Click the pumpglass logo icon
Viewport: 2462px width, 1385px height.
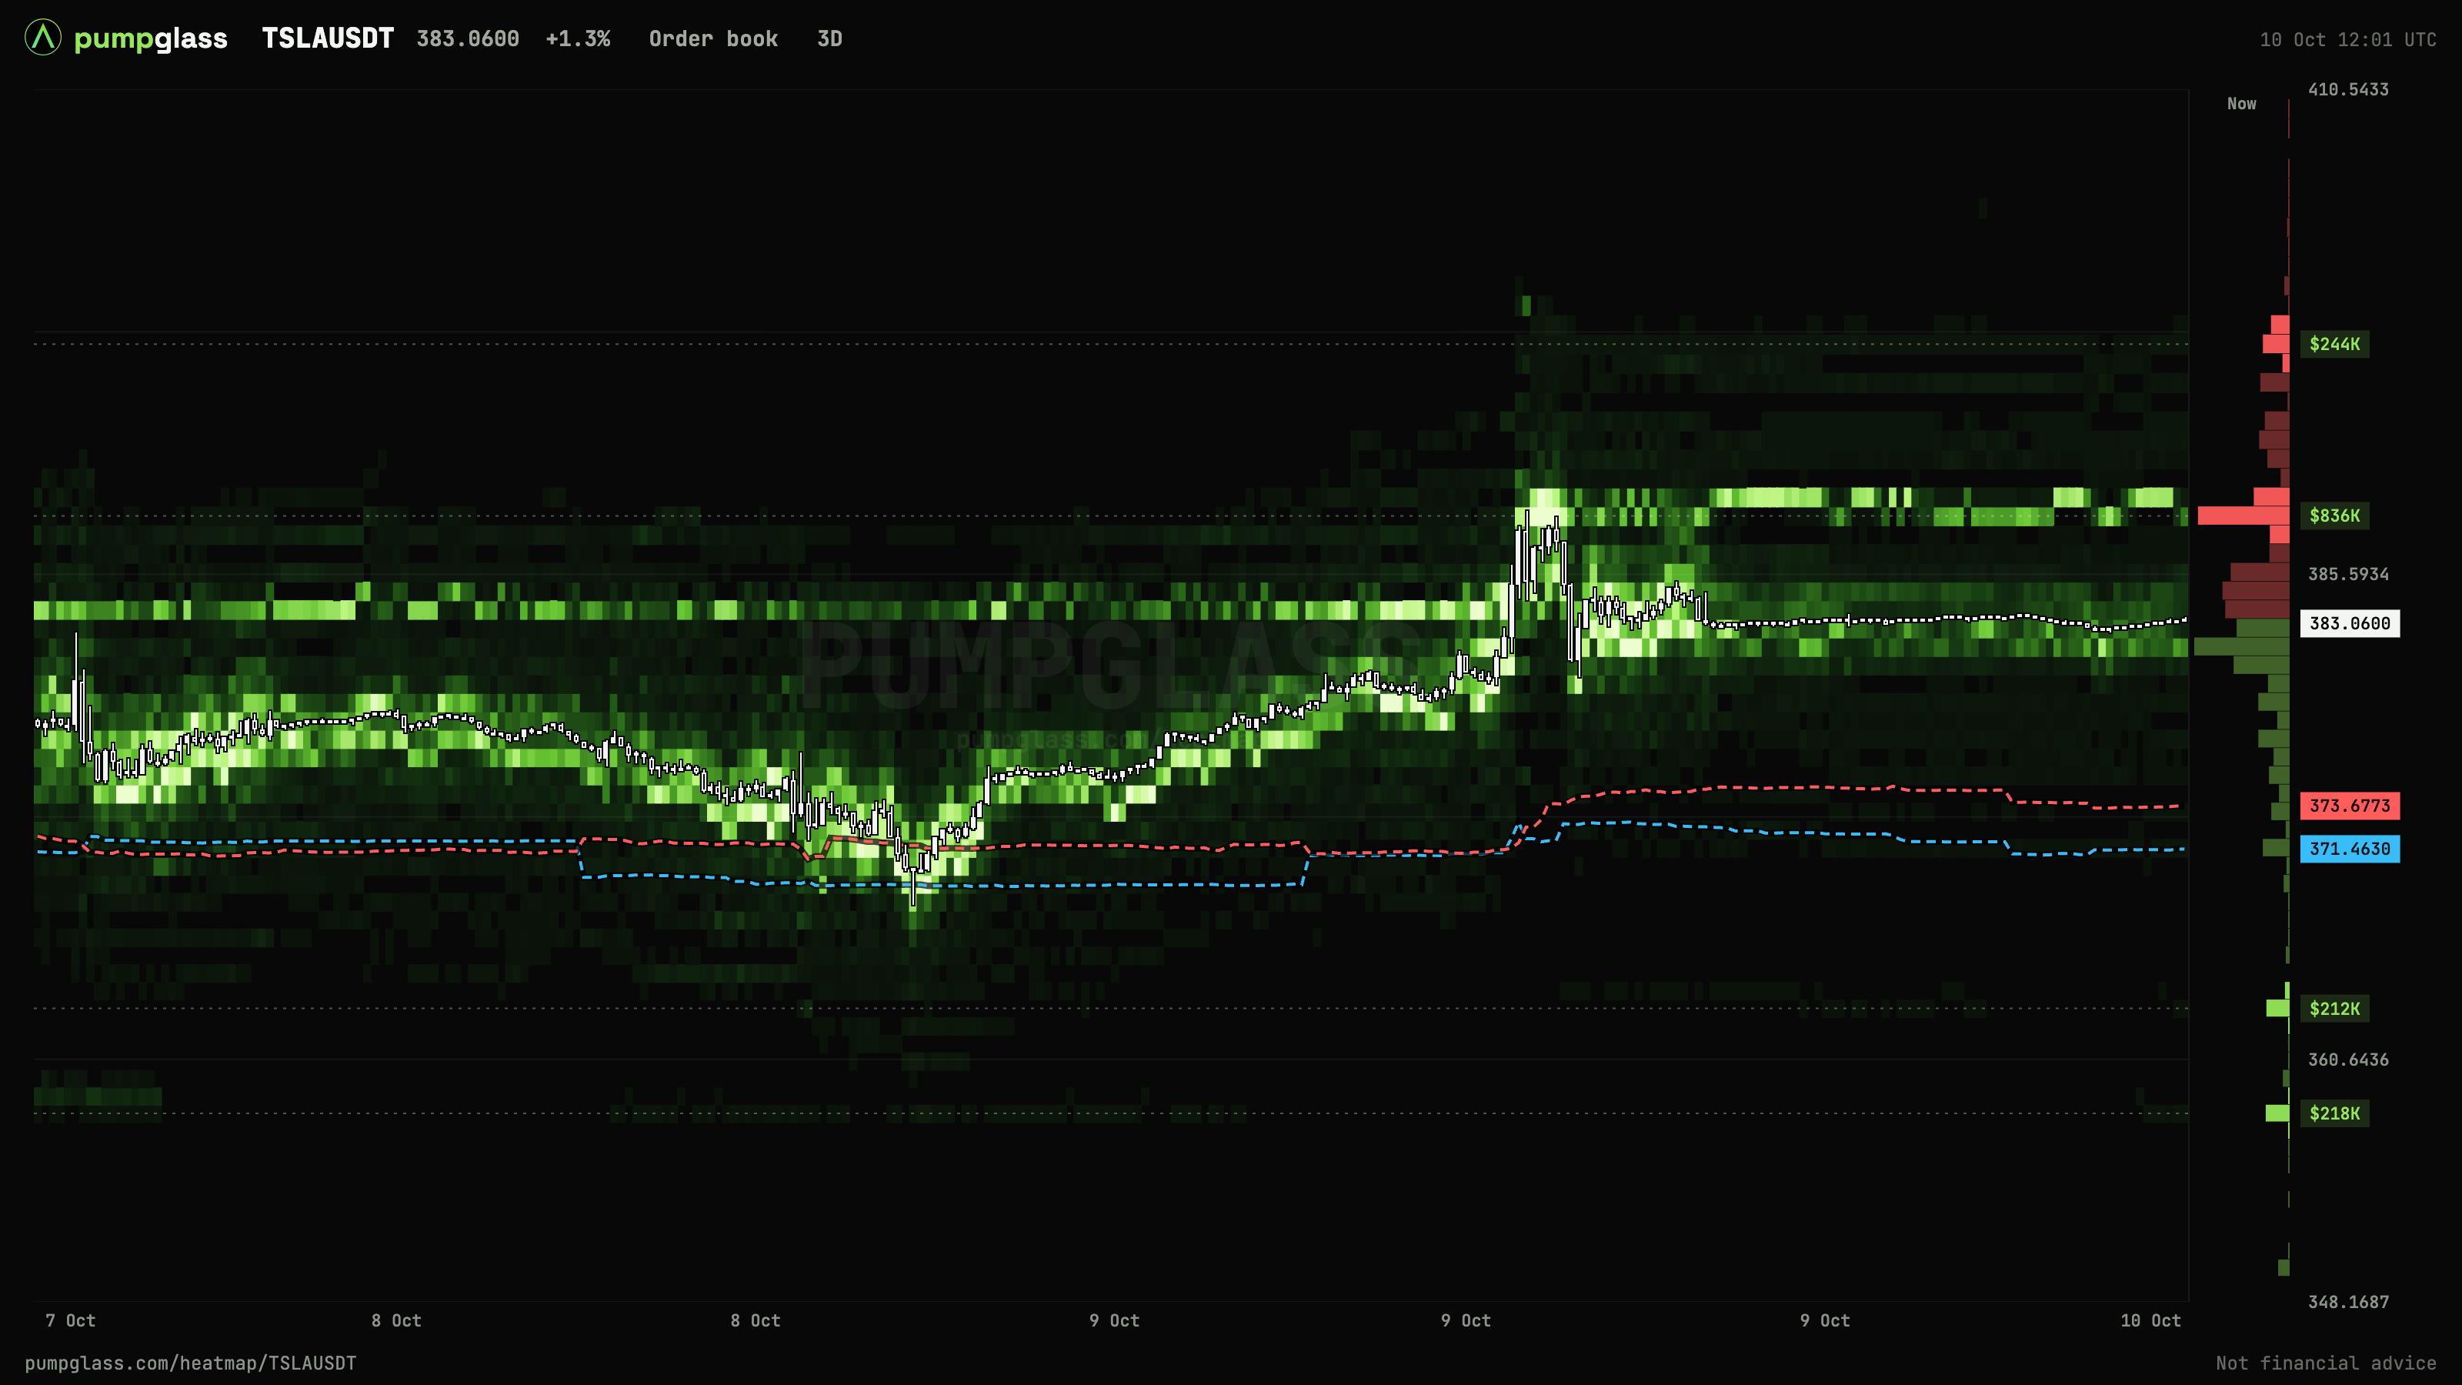(x=43, y=38)
